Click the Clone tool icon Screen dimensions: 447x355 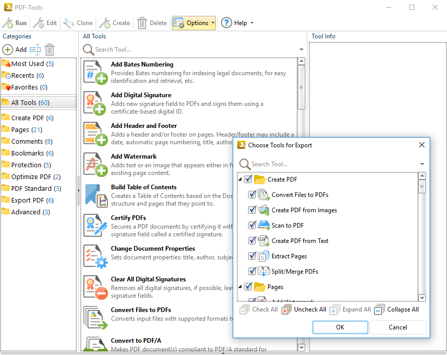pyautogui.click(x=69, y=23)
